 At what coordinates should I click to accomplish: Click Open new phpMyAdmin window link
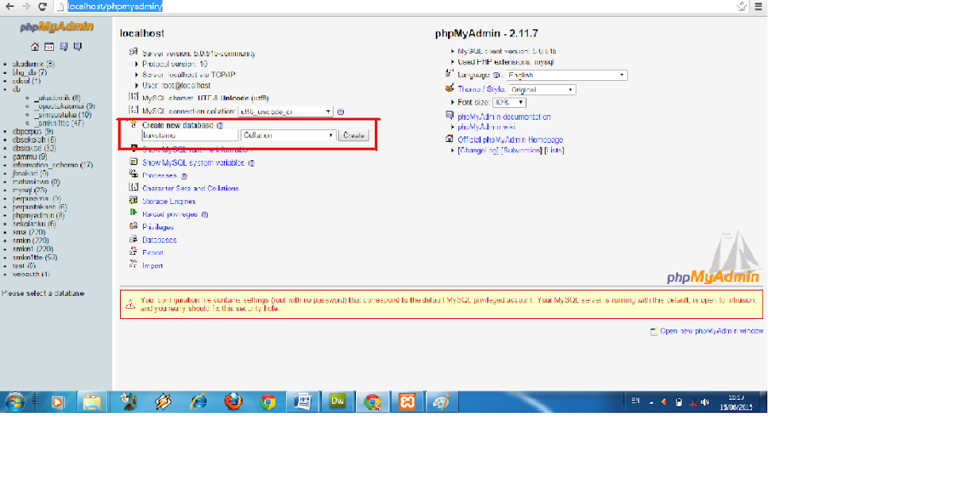[712, 331]
